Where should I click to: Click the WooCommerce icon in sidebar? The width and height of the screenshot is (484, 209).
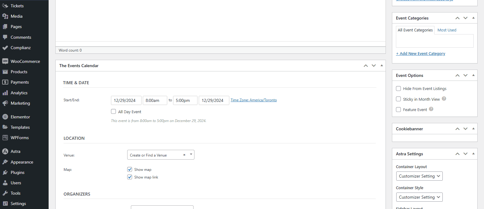tap(5, 61)
